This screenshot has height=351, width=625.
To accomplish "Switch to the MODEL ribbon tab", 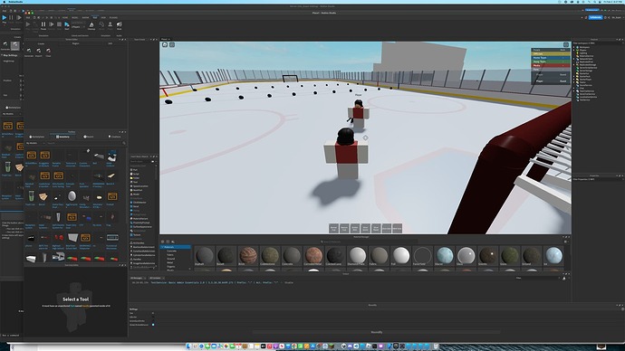I will (x=75, y=17).
